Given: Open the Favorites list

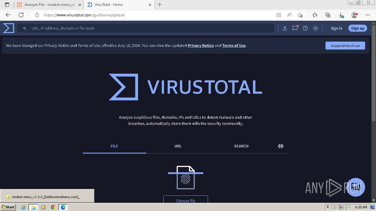Looking at the screenshot, I should coord(315,15).
